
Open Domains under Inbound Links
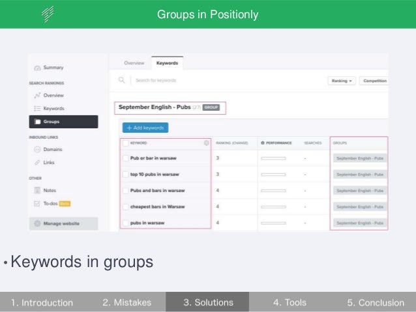pyautogui.click(x=53, y=150)
